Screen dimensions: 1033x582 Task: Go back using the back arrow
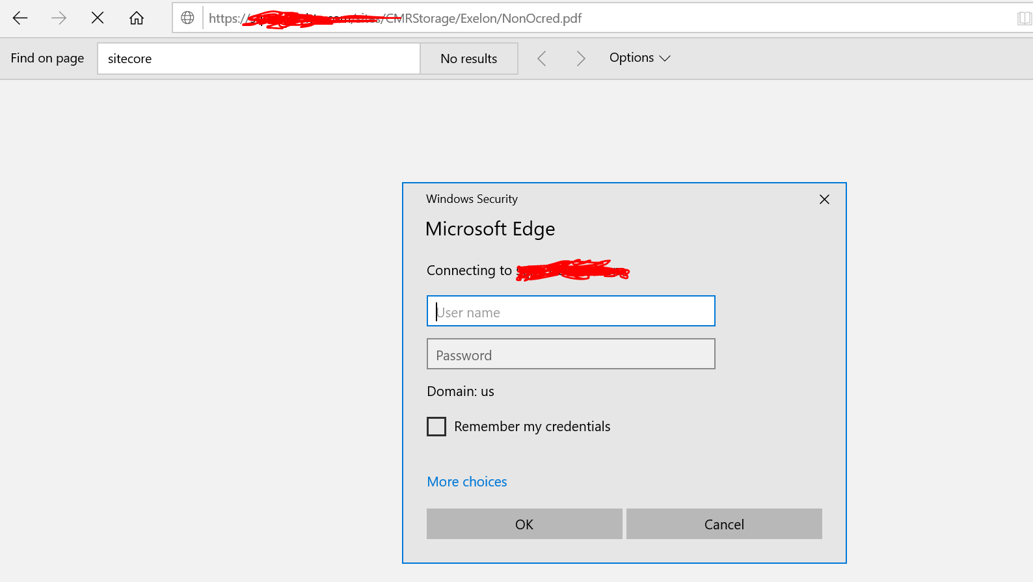[20, 18]
